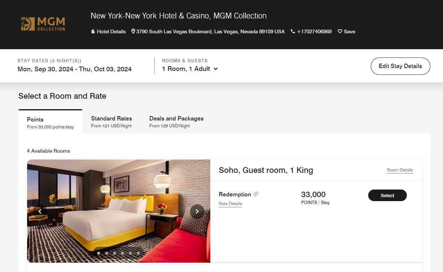View Redemption Rate Details link
443x272 pixels.
[x=230, y=204]
